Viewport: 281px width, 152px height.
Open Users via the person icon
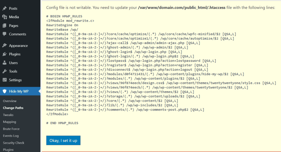click(4, 63)
